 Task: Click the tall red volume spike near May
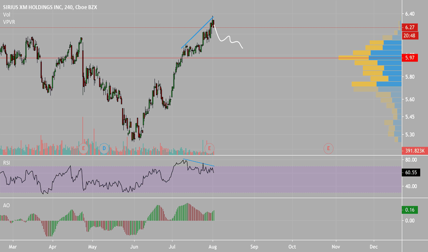pyautogui.click(x=83, y=136)
